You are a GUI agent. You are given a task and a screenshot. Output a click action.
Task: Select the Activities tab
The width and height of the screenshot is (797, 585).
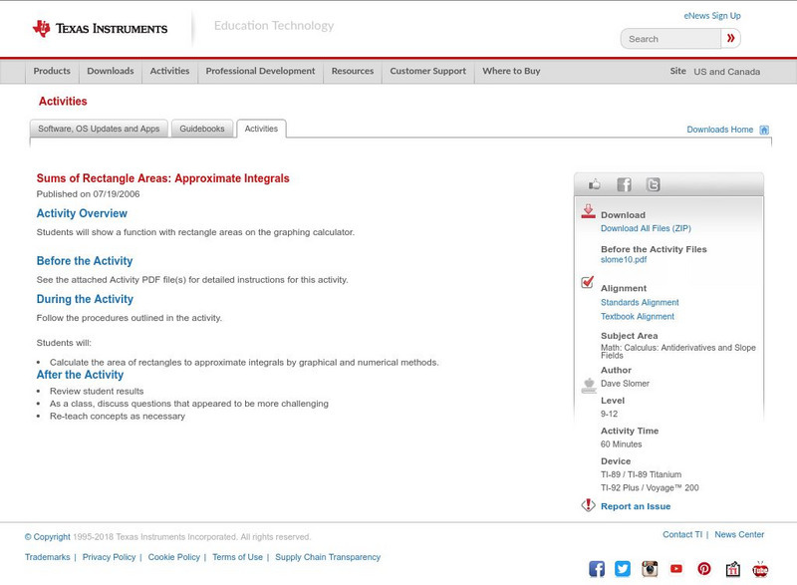[x=261, y=129]
